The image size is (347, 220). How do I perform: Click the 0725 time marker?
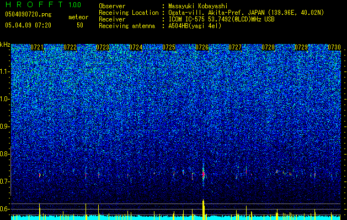[169, 47]
